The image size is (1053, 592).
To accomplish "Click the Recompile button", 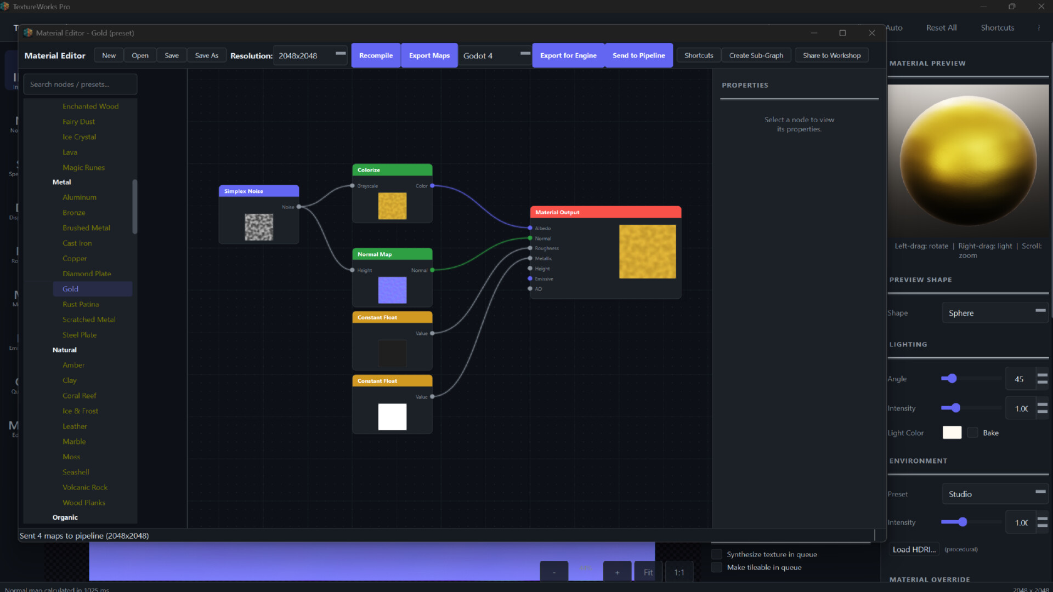I will coord(376,55).
